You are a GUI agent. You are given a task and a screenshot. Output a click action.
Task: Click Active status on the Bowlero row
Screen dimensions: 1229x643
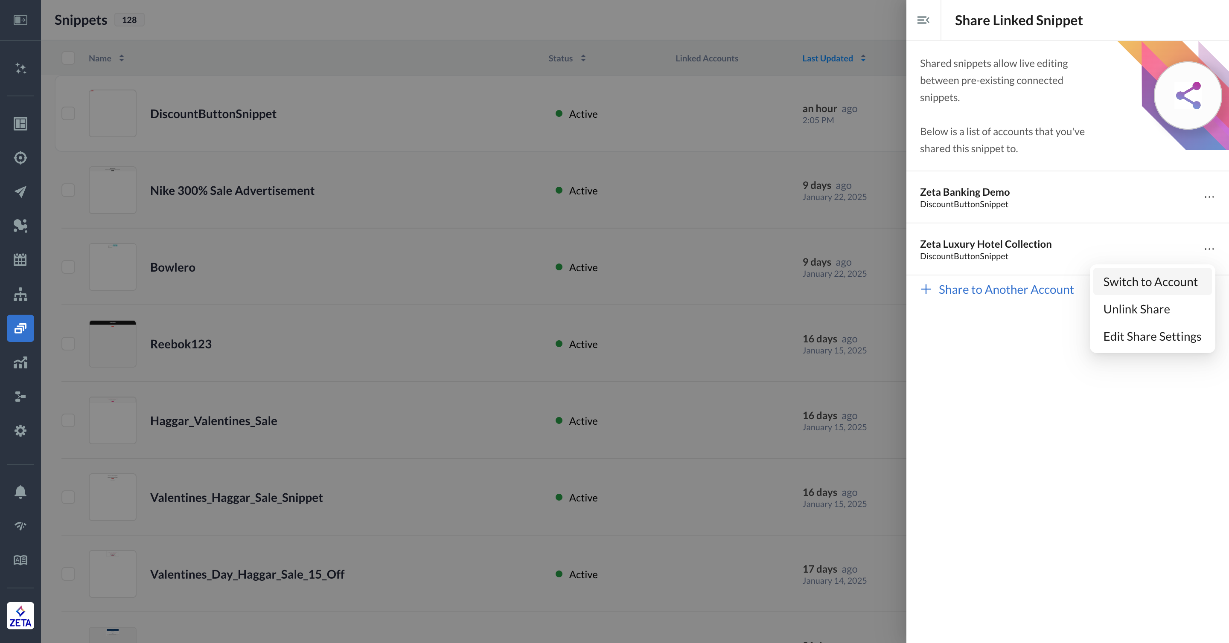click(577, 267)
